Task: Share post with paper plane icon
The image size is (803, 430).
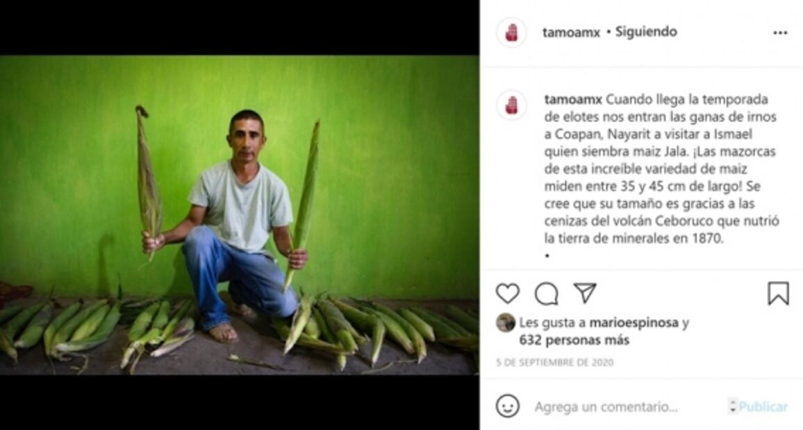Action: [x=585, y=293]
